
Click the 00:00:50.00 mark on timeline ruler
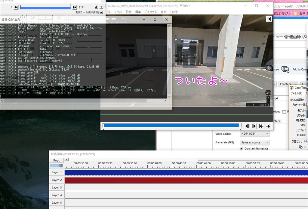click(228, 163)
